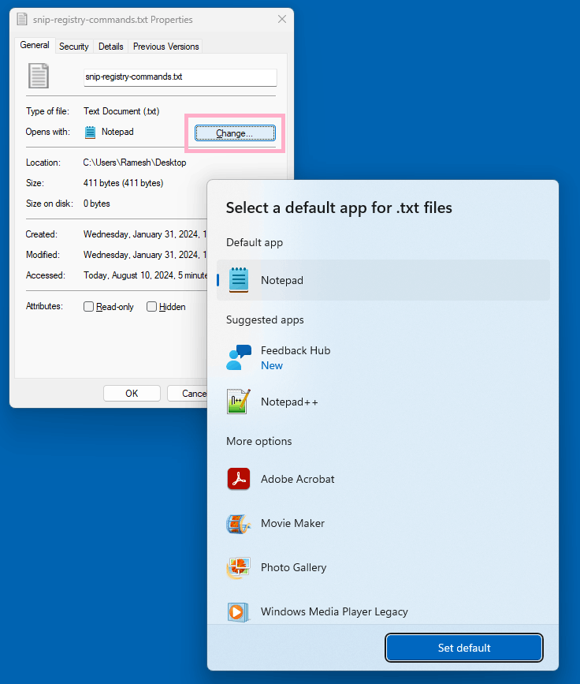Click 'Windows Media Player Legacy' text
Screen dimensions: 580x684
(x=334, y=611)
